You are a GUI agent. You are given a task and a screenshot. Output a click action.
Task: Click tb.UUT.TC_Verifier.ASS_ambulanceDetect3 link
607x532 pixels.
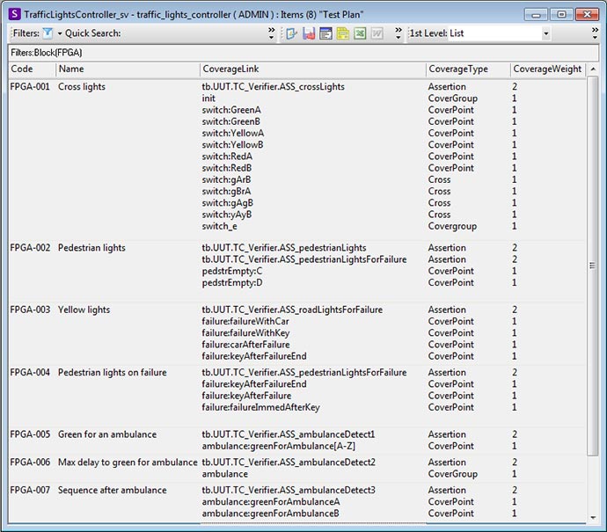289,490
